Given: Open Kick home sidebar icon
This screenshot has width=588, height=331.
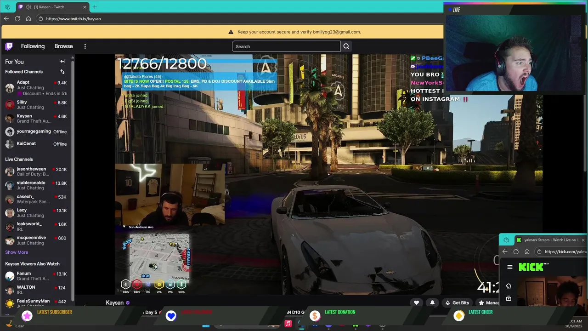Looking at the screenshot, I should point(509,286).
